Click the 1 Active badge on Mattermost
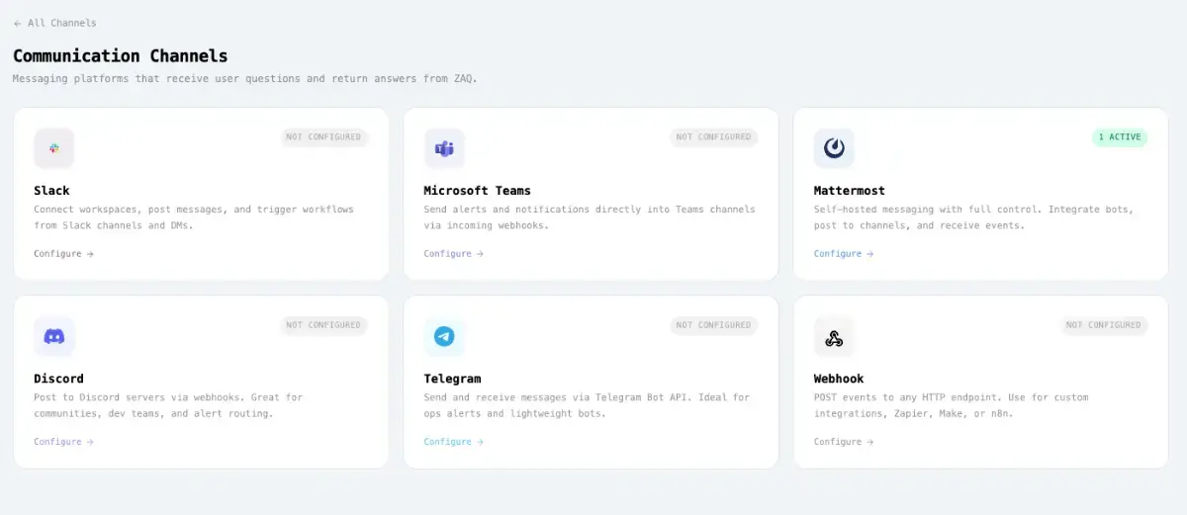 (x=1119, y=137)
